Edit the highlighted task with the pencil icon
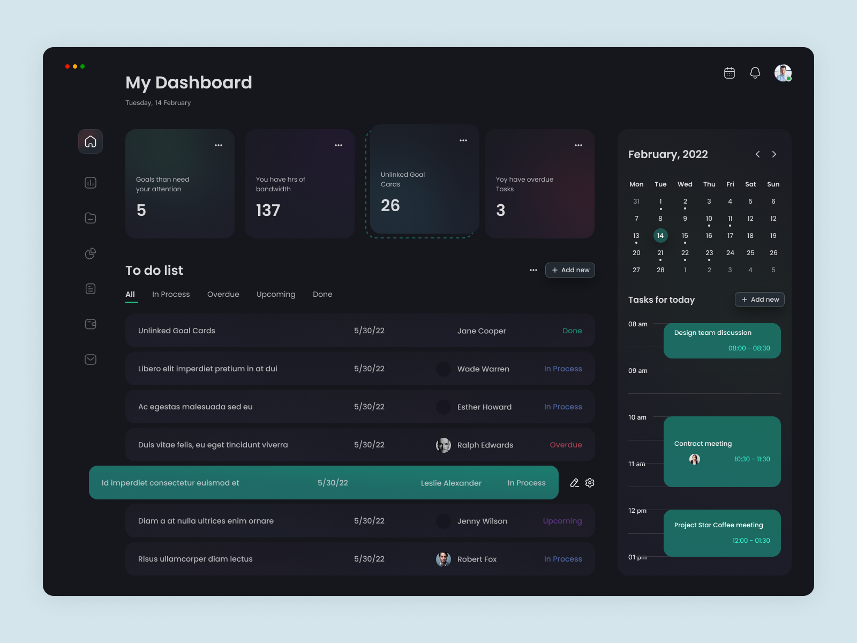Viewport: 857px width, 643px height. point(574,483)
